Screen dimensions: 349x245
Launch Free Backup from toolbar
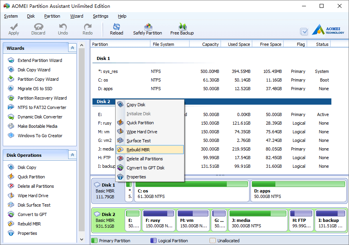(182, 29)
